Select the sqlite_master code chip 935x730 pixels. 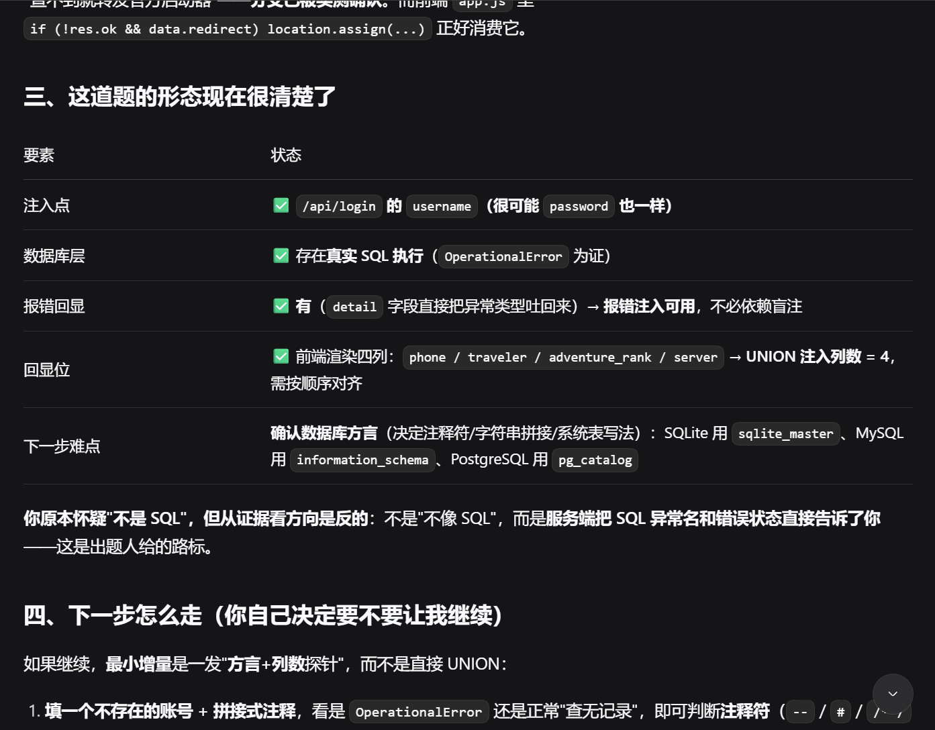(785, 433)
